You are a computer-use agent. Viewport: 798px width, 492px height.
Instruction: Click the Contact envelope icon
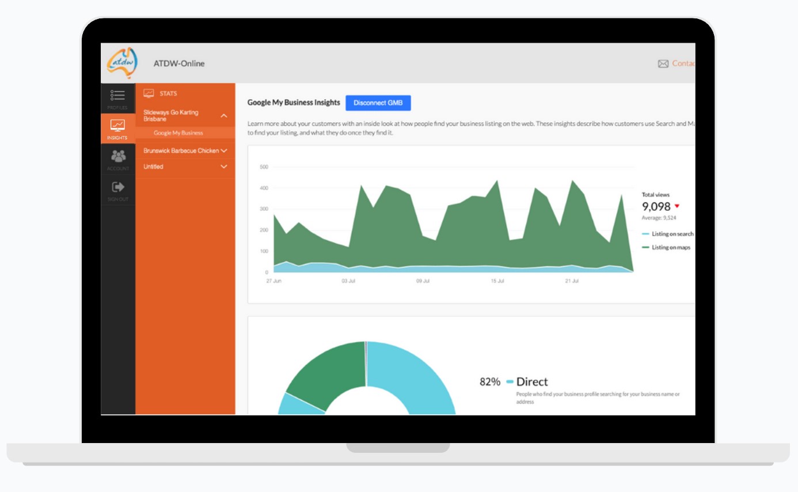663,64
